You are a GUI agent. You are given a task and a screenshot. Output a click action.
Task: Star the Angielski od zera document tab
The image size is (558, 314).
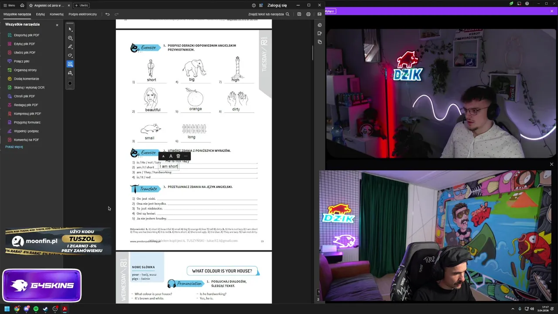31,5
